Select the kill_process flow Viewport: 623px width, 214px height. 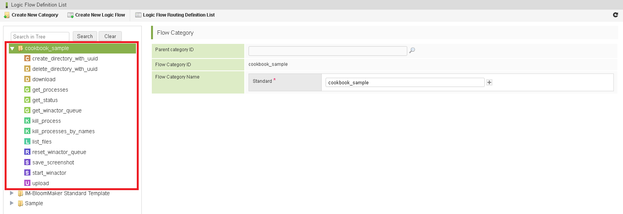[x=47, y=121]
